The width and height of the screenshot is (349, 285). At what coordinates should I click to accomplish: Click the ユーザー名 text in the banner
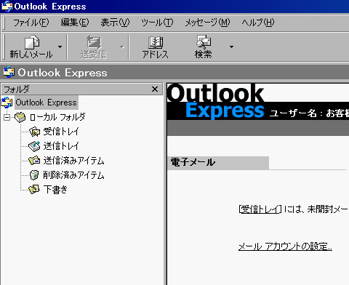click(x=293, y=113)
